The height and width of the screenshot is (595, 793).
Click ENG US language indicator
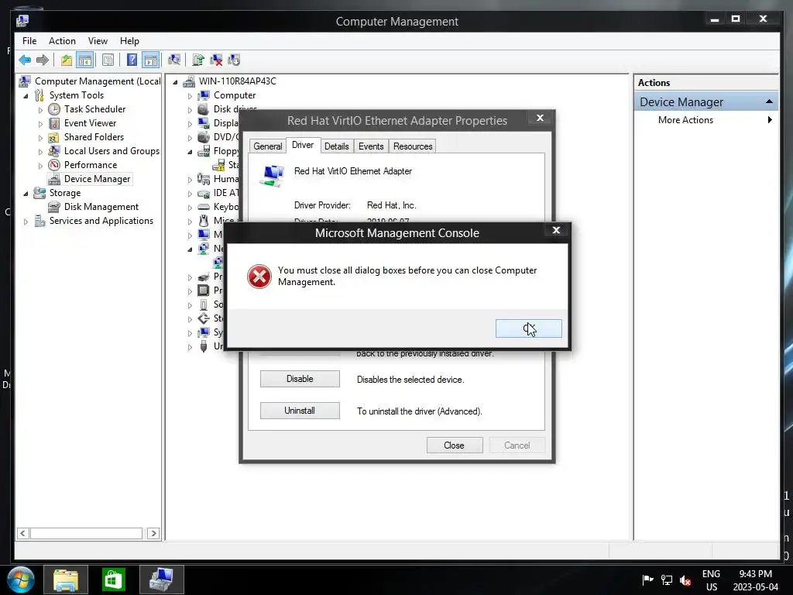tap(711, 580)
